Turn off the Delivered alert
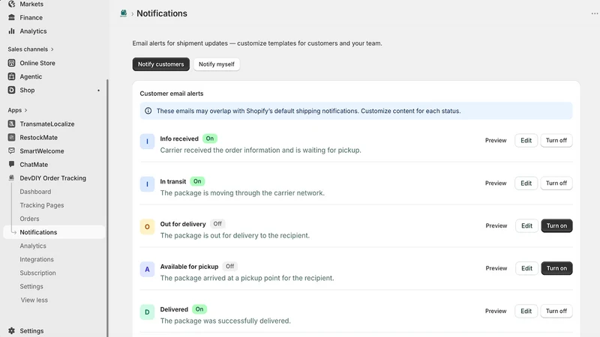The image size is (600, 337). pyautogui.click(x=556, y=311)
